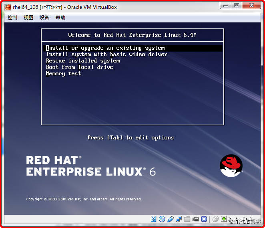Viewport: 265px width, 228px height.
Task: Click the green arrow keyboard capture icon
Action: tap(224, 219)
